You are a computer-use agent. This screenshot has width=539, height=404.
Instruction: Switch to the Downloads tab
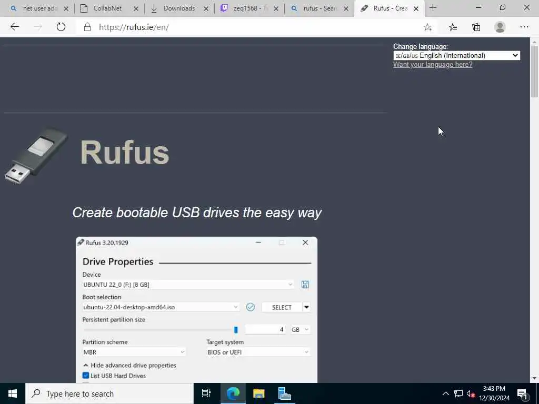pyautogui.click(x=179, y=8)
